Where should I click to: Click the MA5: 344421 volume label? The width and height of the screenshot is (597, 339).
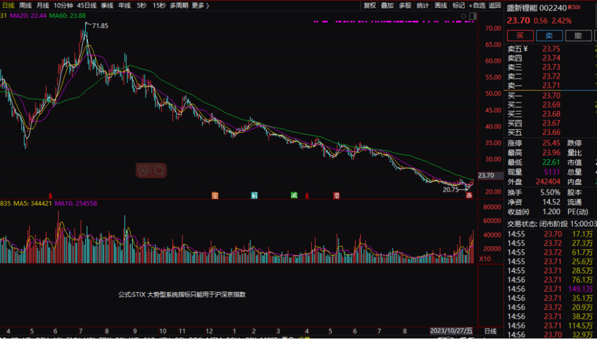tap(33, 203)
